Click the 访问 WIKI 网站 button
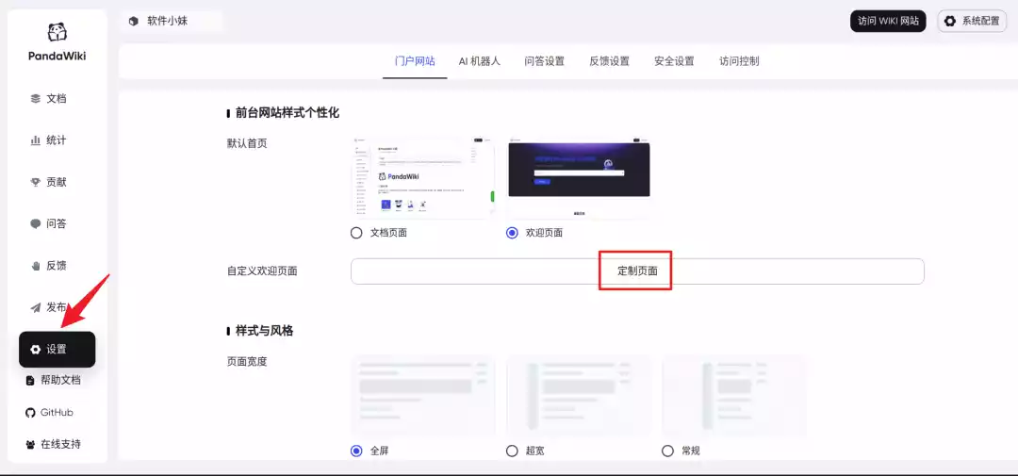 tap(888, 21)
